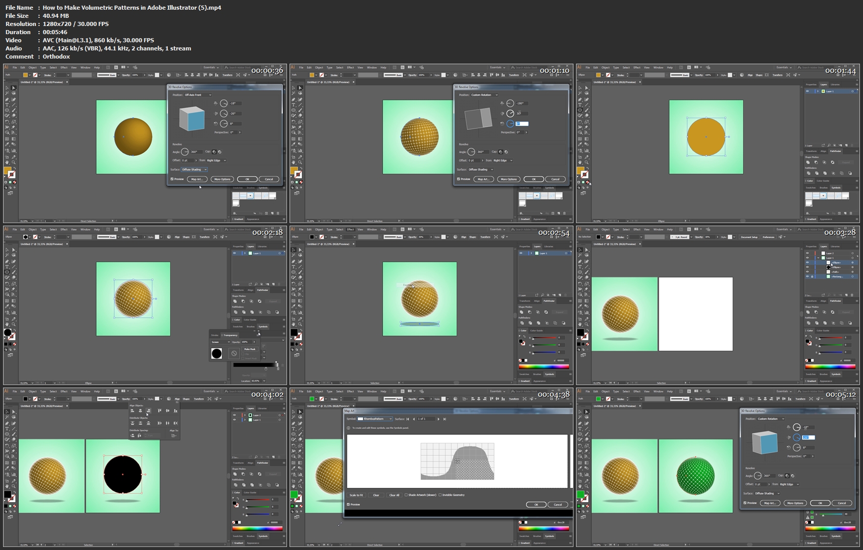Choose the Lasso tool in the 00:02:54 frame

point(300,255)
